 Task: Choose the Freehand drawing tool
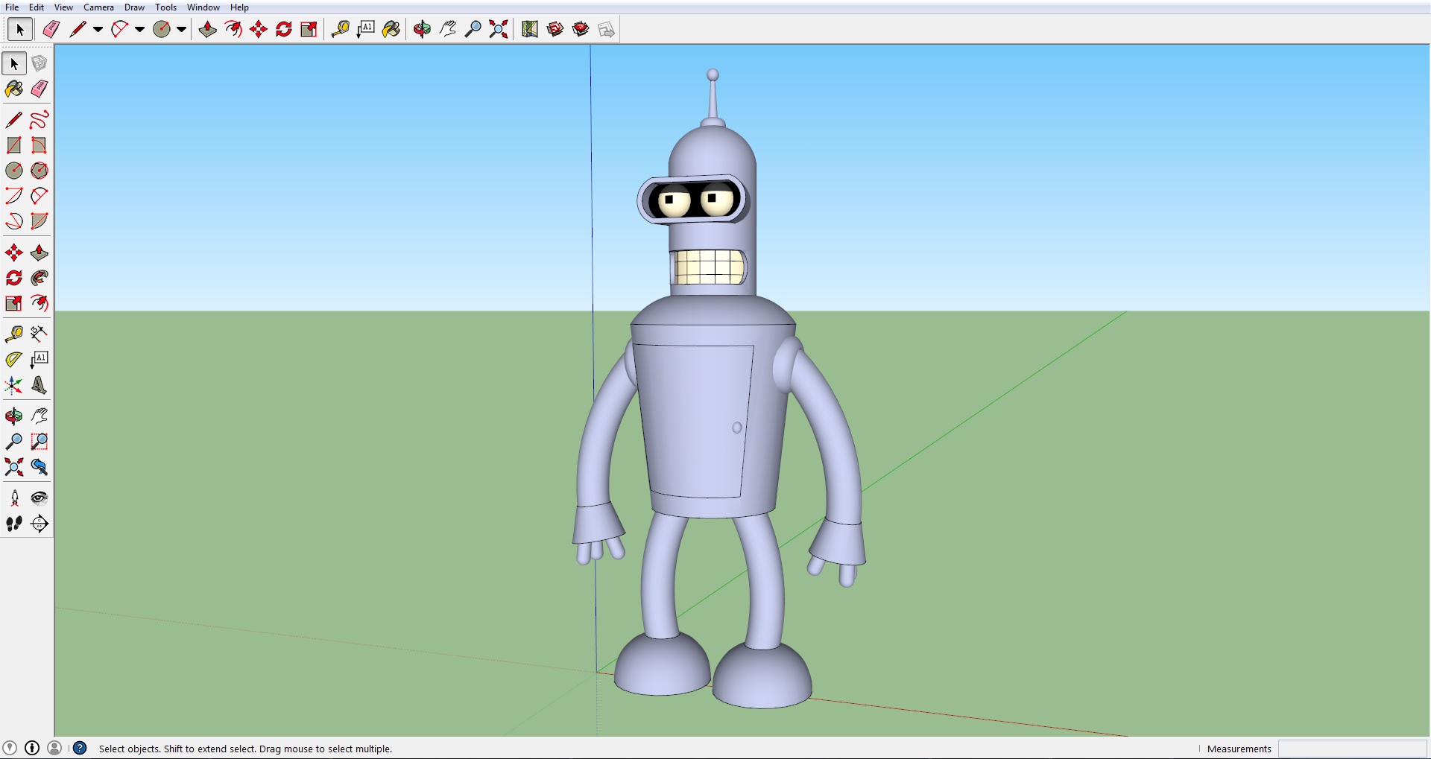point(40,119)
